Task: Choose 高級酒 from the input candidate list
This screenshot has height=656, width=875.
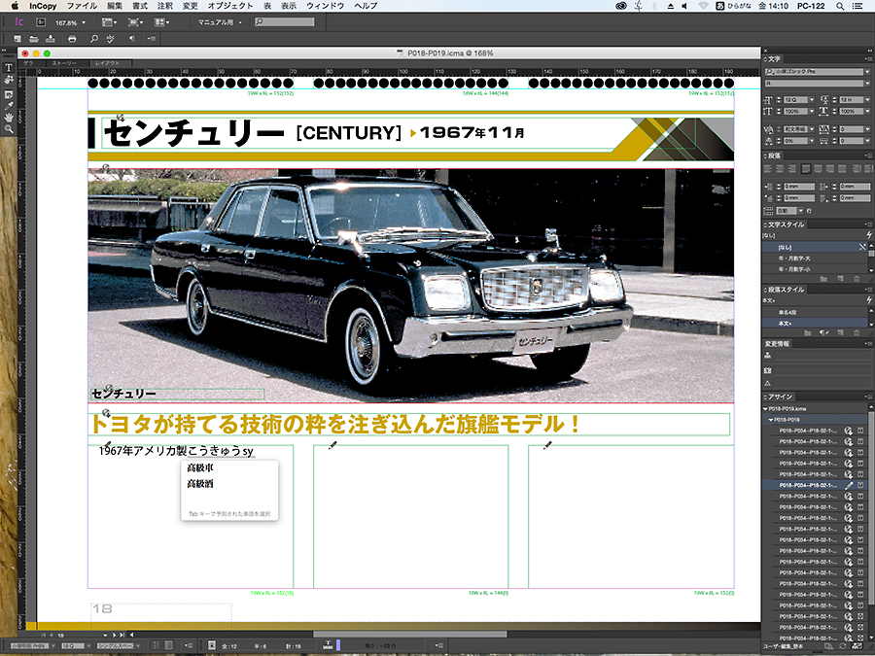Action: click(199, 484)
